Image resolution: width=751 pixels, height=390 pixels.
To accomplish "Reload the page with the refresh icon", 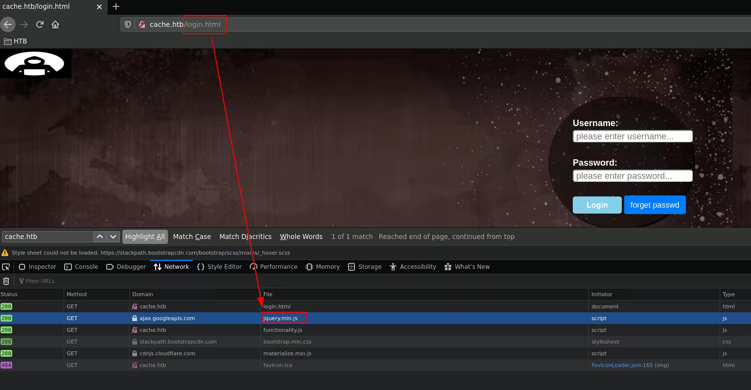I will coord(40,24).
